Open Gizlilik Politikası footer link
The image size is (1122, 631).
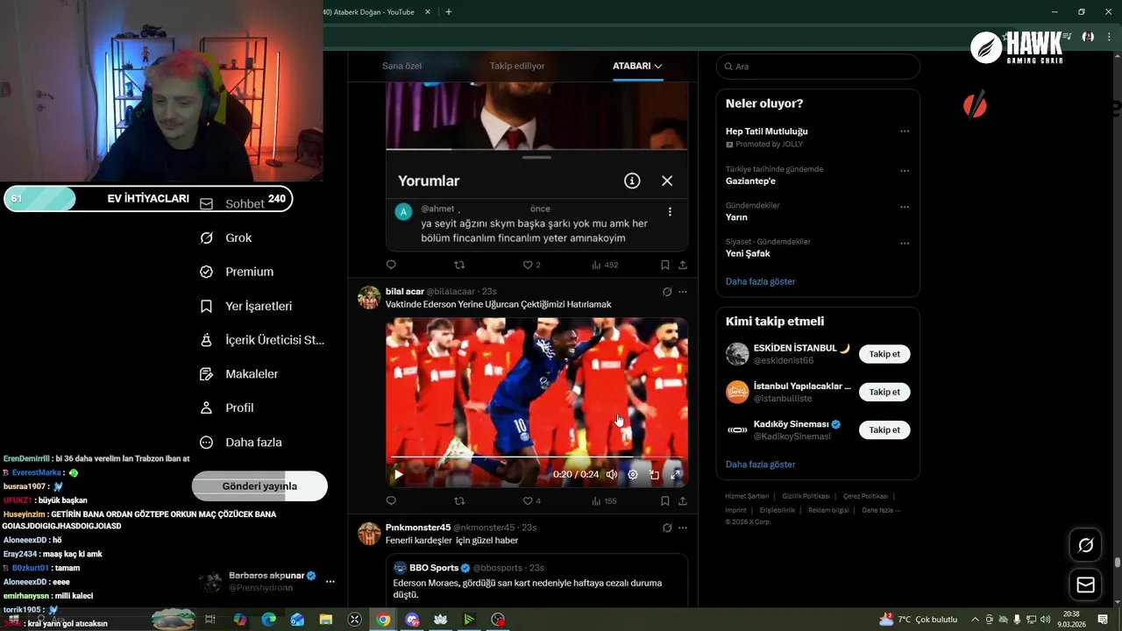tap(805, 496)
